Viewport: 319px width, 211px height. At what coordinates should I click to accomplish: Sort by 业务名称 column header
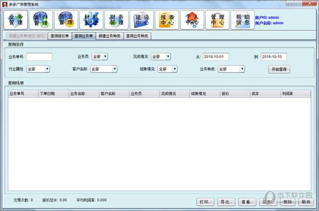click(x=84, y=93)
